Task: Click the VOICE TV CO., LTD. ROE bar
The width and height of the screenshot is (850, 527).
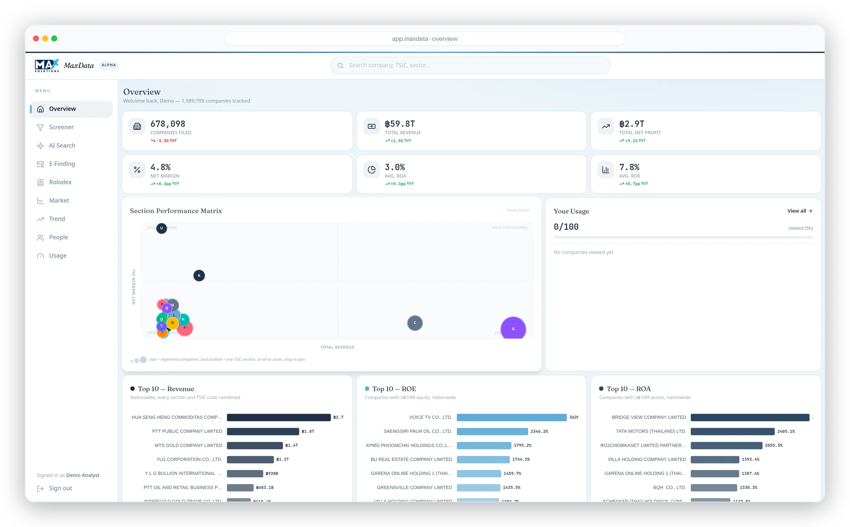Action: pyautogui.click(x=512, y=417)
